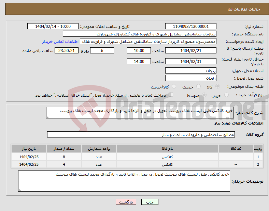This screenshot has height=211, width=269.
Task: Click the عدد unit cell in row 1
Action: tap(99, 157)
